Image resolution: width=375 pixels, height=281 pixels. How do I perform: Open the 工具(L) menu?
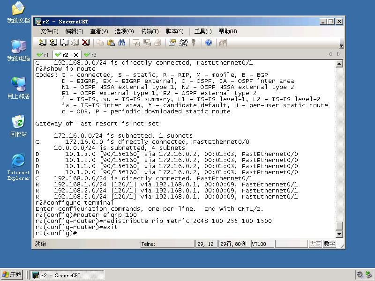click(203, 31)
